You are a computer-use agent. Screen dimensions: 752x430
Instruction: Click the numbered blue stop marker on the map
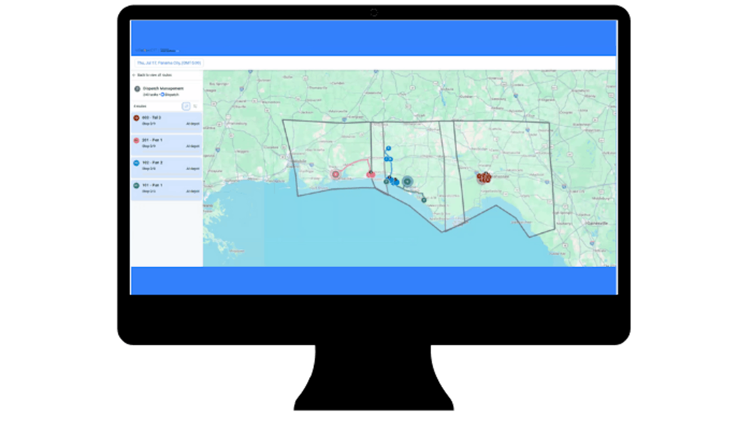[388, 149]
